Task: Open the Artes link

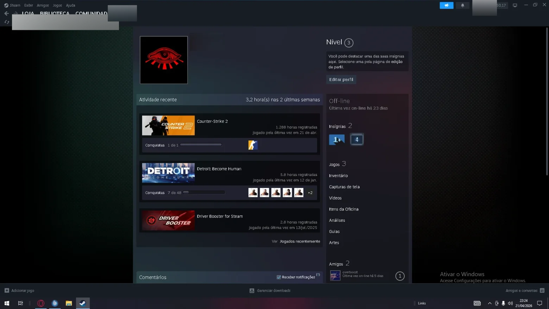Action: click(x=334, y=242)
